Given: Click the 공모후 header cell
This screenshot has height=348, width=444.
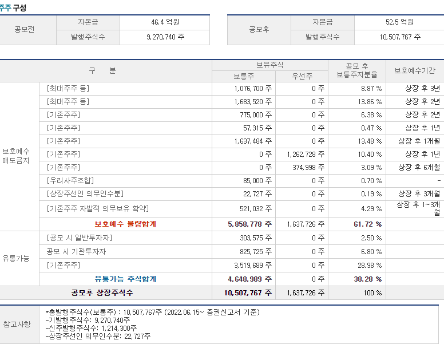Looking at the screenshot, I should (259, 29).
